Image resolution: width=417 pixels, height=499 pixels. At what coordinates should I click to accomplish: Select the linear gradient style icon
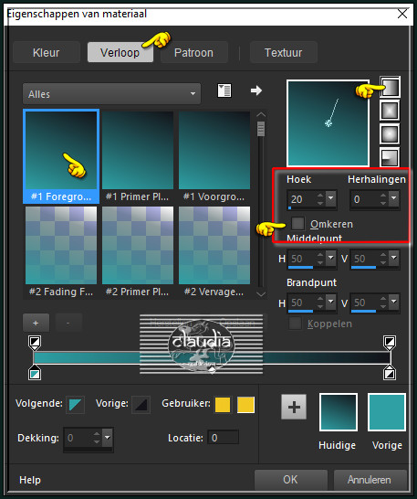tap(390, 87)
